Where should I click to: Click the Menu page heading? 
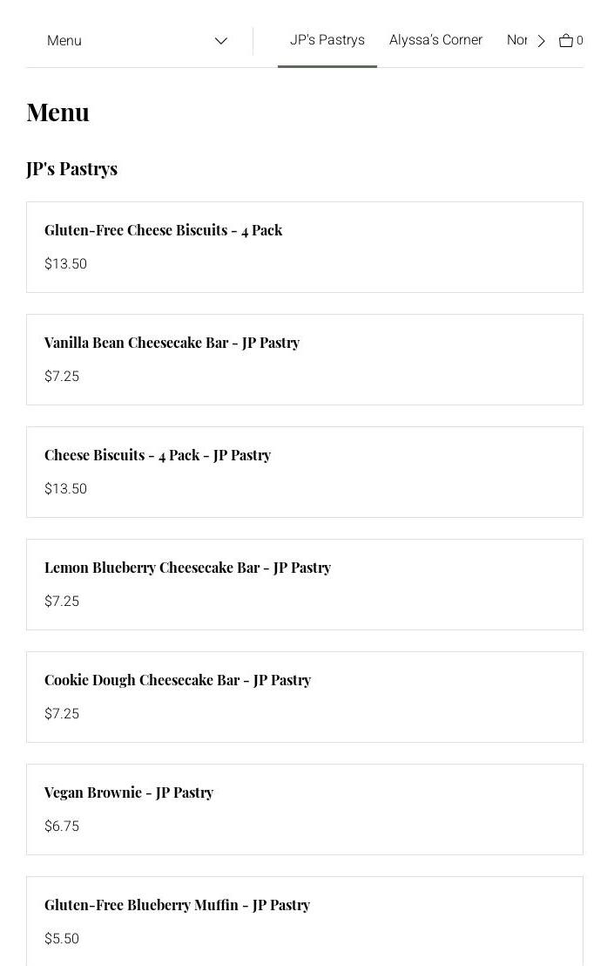pyautogui.click(x=58, y=112)
